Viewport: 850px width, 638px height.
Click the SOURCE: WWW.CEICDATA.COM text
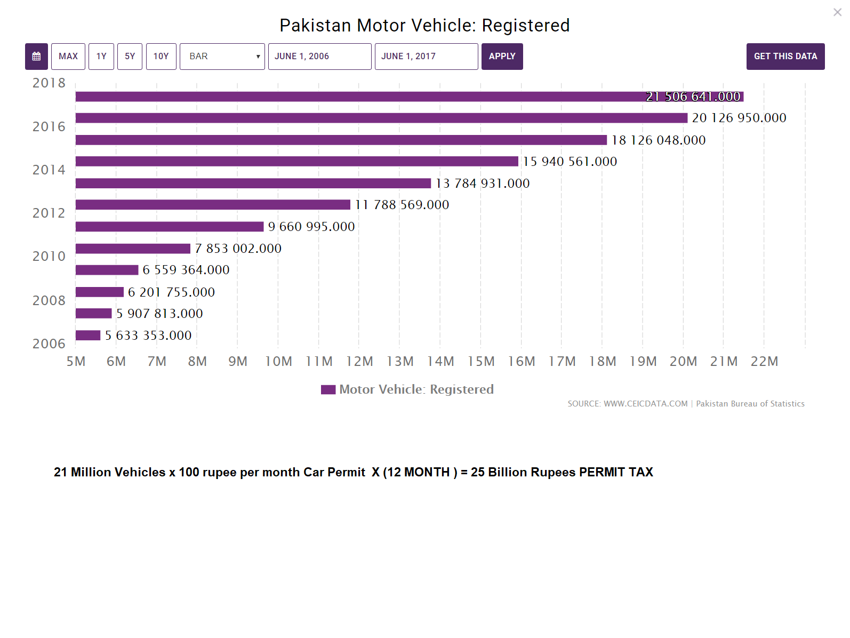(x=628, y=404)
